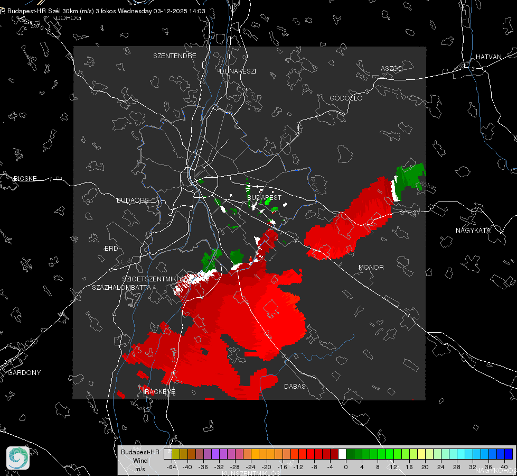This screenshot has width=517, height=476.
Task: Select the DABAS town label
Action: [x=295, y=387]
